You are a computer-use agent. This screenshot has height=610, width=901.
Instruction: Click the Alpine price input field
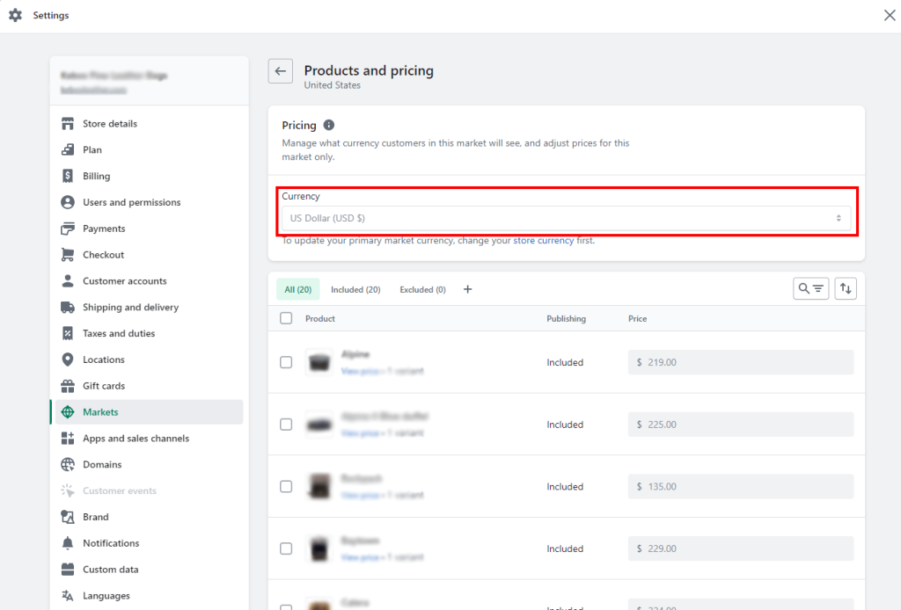coord(740,361)
